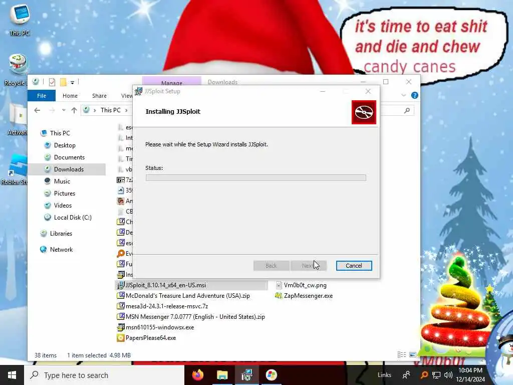Open the Share ribbon tab
Image resolution: width=513 pixels, height=385 pixels.
click(x=99, y=96)
